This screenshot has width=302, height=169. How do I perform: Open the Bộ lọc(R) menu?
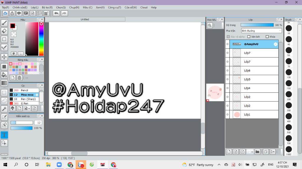pyautogui.click(x=47, y=7)
